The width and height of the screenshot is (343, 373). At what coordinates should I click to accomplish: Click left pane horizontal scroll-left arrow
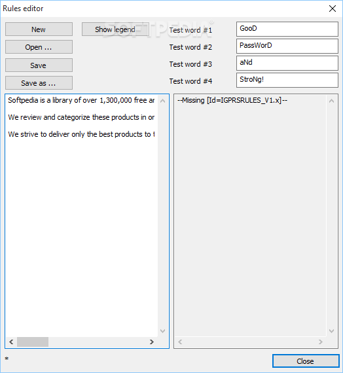11,342
